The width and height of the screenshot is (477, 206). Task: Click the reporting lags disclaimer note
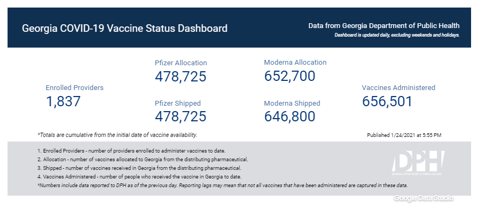[223, 185]
